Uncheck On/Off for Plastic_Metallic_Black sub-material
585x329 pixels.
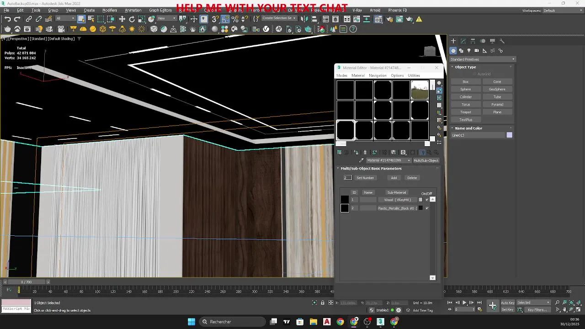pos(427,208)
